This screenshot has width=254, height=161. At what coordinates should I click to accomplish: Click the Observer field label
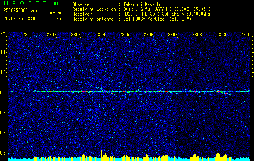82,4
